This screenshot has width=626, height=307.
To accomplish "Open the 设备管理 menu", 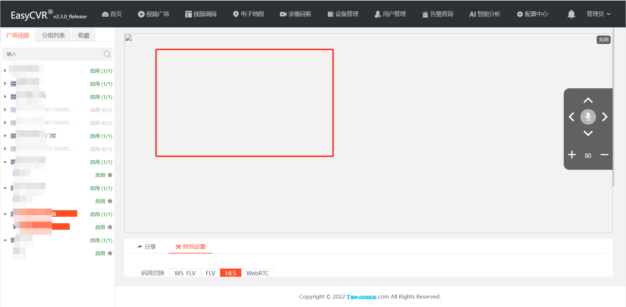I will [343, 14].
